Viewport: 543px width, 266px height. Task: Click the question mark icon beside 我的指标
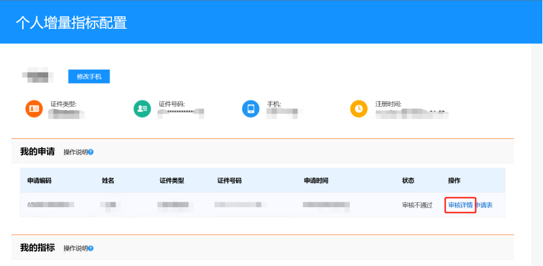point(91,249)
